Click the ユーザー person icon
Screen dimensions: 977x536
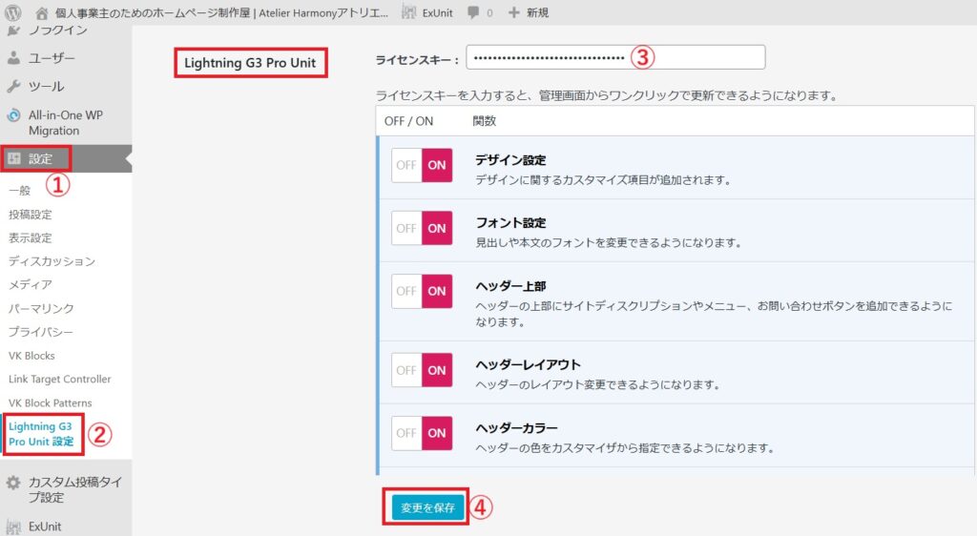point(13,58)
